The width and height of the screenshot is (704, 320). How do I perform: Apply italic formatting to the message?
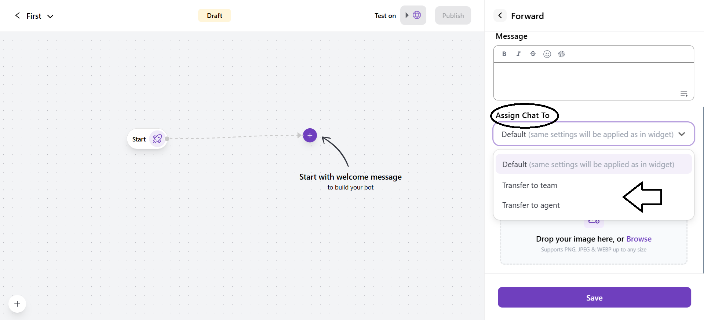[x=518, y=54]
